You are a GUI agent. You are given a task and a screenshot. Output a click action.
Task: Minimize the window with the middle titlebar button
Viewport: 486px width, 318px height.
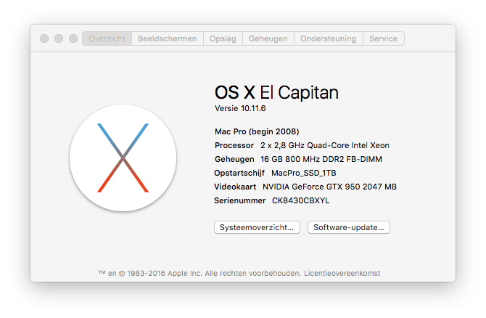[59, 38]
